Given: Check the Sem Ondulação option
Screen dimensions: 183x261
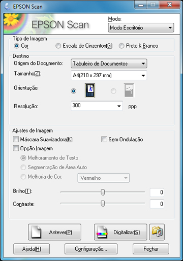Looking at the screenshot, I should coord(104,140).
